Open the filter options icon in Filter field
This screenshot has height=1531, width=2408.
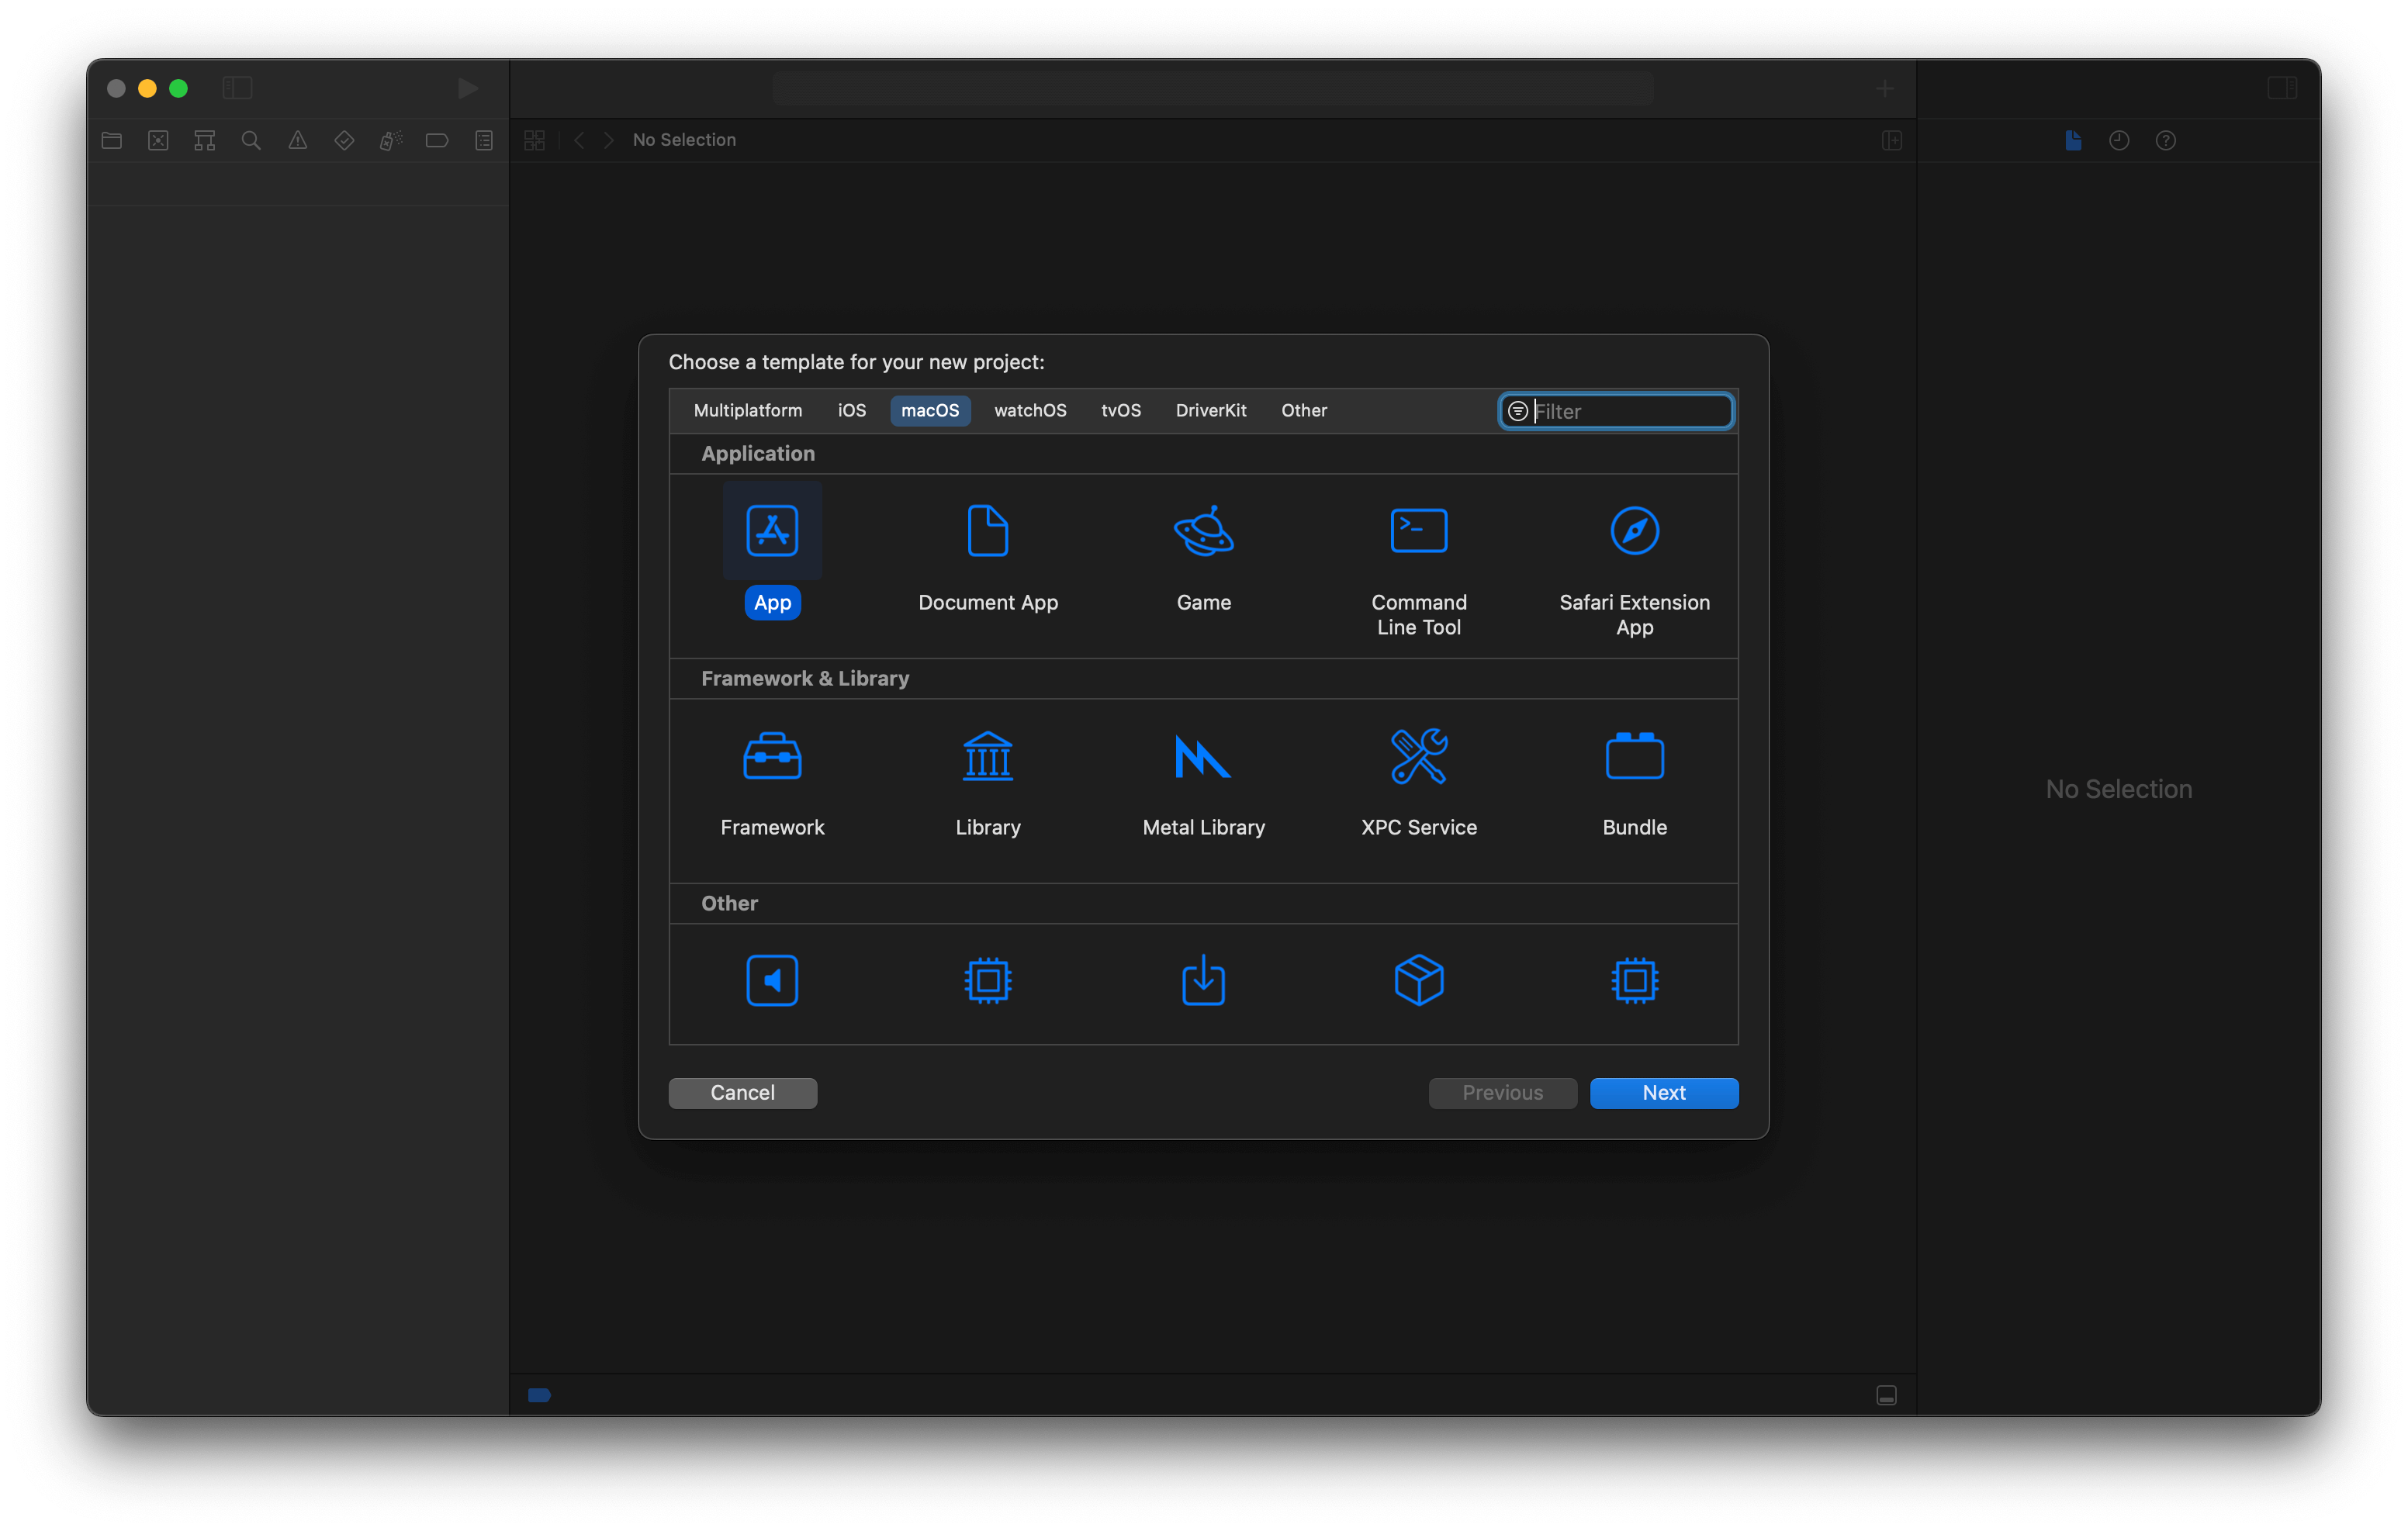[1517, 411]
